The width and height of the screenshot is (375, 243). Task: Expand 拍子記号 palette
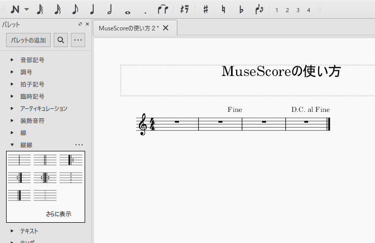point(12,84)
